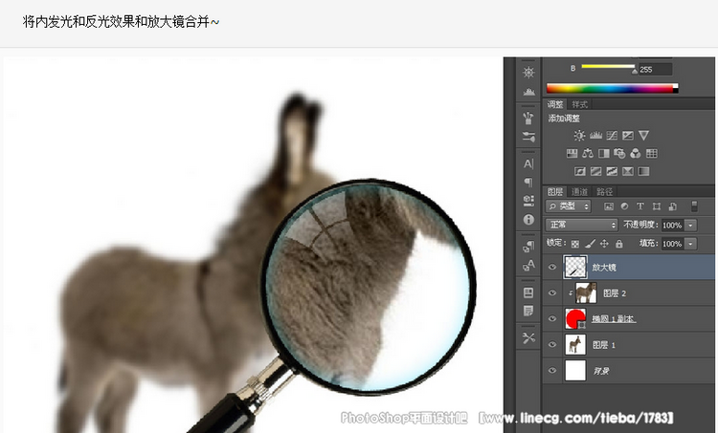The image size is (718, 433).
Task: Open the Character panel icon
Action: click(528, 163)
